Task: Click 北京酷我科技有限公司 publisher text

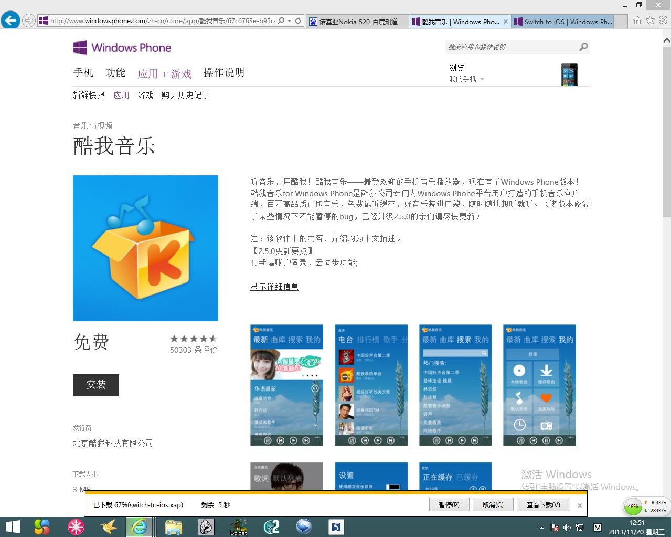Action: 113,443
